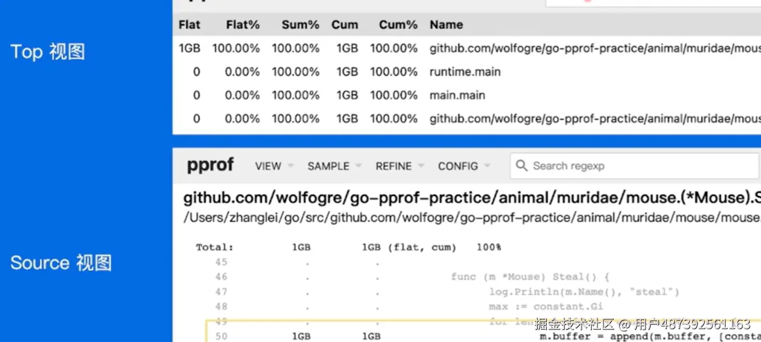Click the pprof logo title
761x342 pixels.
click(x=210, y=165)
